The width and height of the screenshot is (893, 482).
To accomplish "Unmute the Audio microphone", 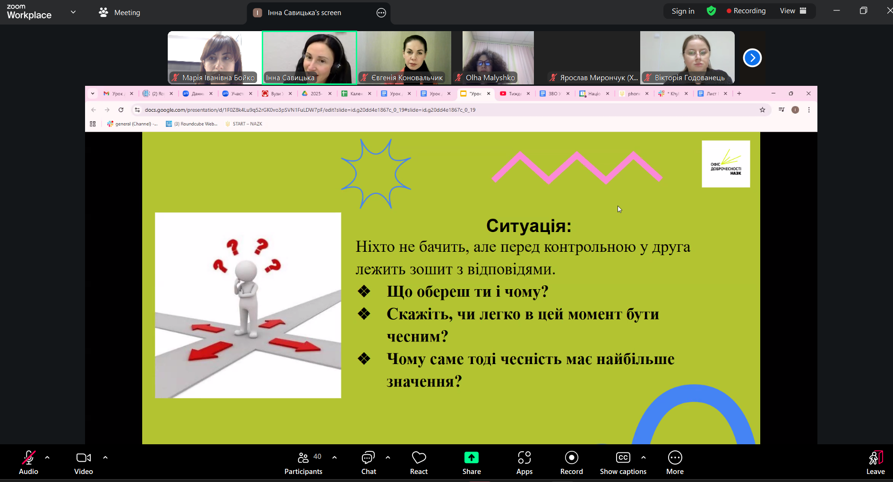I will tap(28, 463).
